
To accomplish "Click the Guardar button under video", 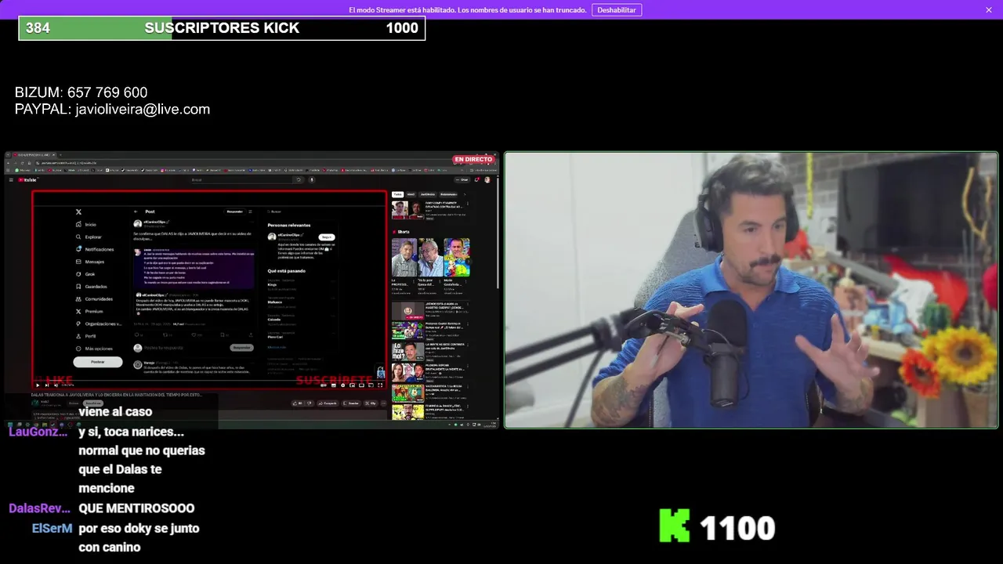I will [x=351, y=403].
